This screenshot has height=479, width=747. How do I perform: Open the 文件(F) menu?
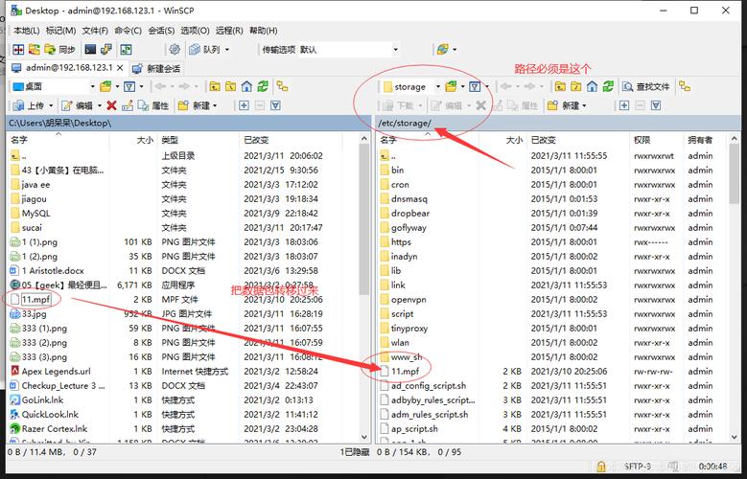pos(95,31)
